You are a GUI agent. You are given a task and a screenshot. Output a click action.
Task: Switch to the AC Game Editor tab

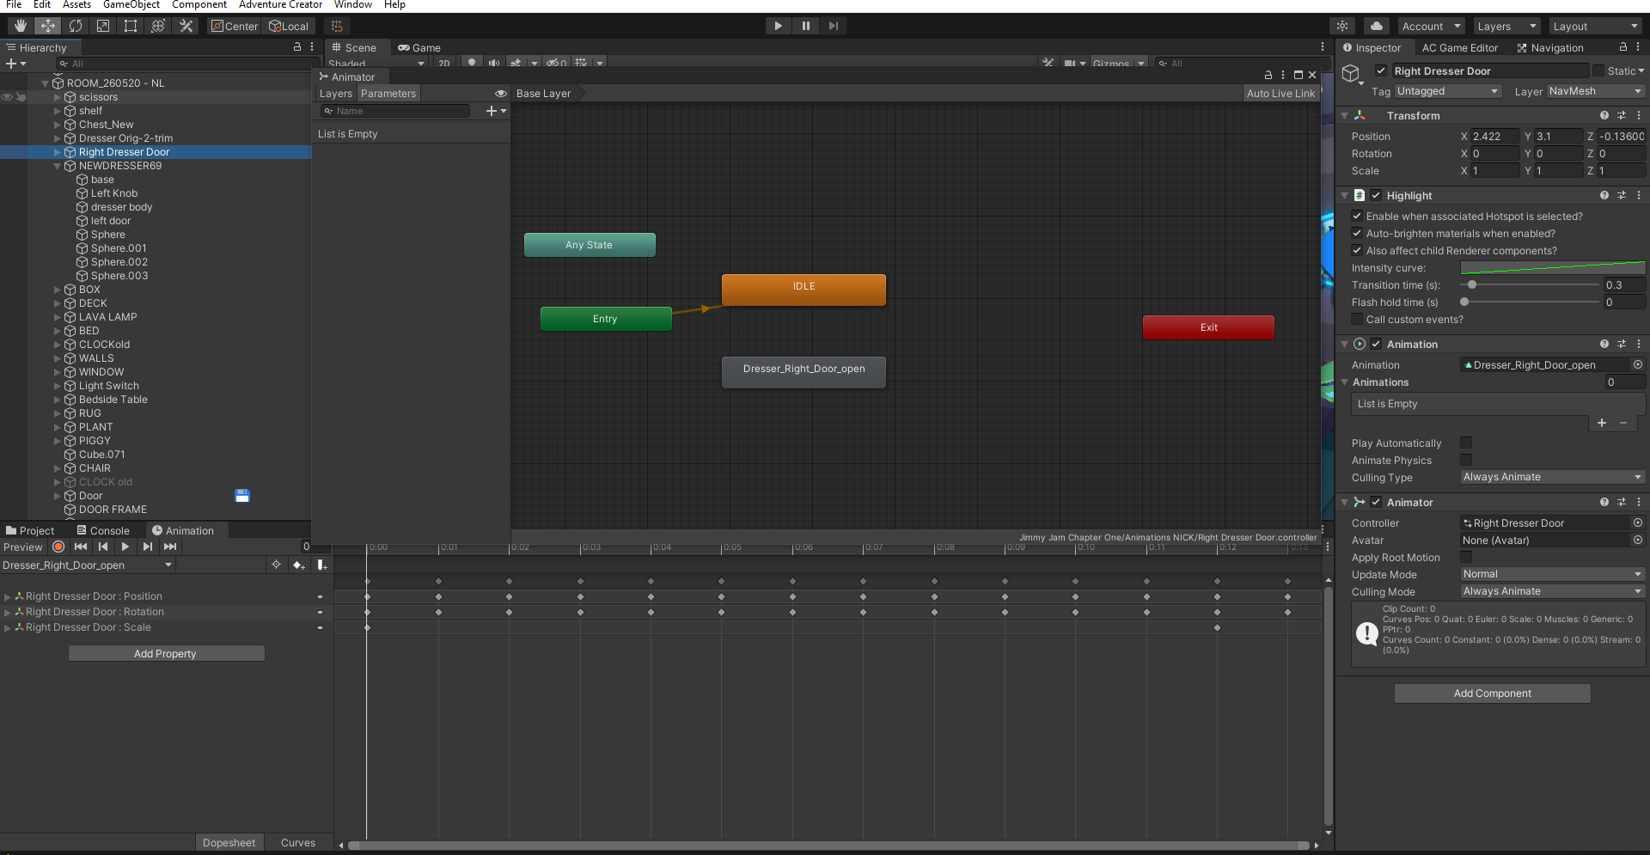click(x=1459, y=48)
